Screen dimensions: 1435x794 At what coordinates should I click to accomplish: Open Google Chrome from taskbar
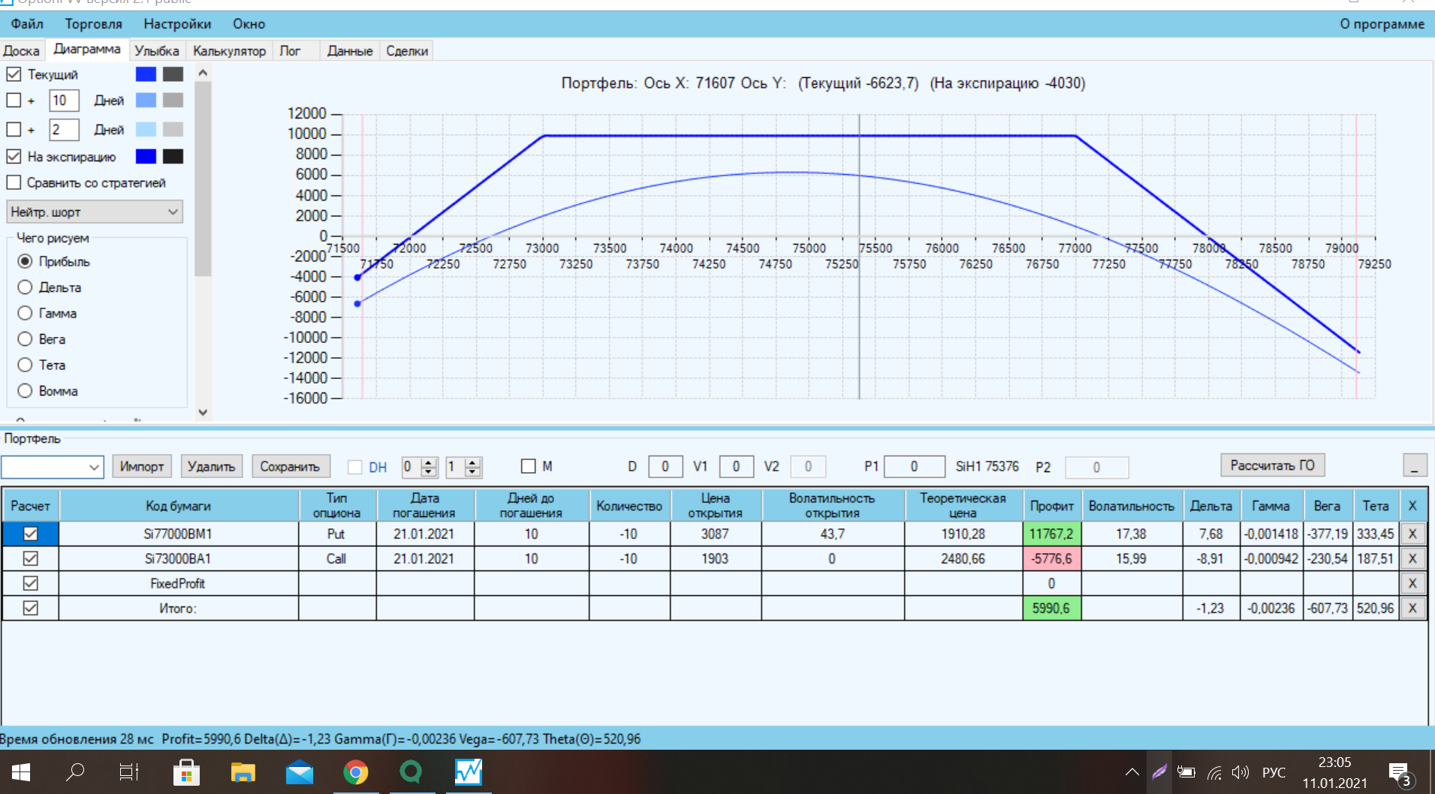(356, 771)
